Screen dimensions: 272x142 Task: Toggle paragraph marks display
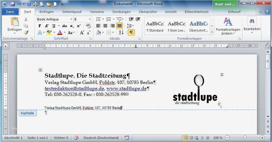131,32
